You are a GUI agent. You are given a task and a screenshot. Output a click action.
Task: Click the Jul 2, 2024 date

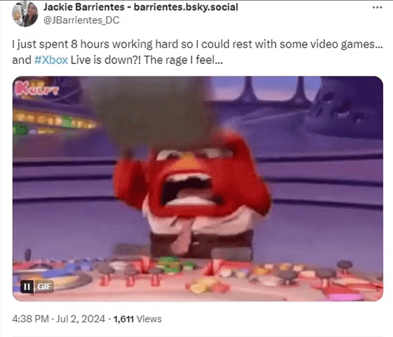80,319
